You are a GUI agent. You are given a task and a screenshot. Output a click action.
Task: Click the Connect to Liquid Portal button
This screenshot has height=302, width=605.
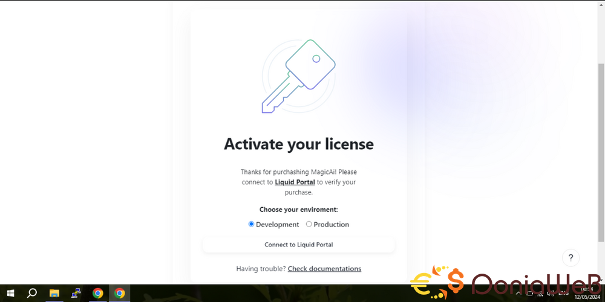coord(299,245)
